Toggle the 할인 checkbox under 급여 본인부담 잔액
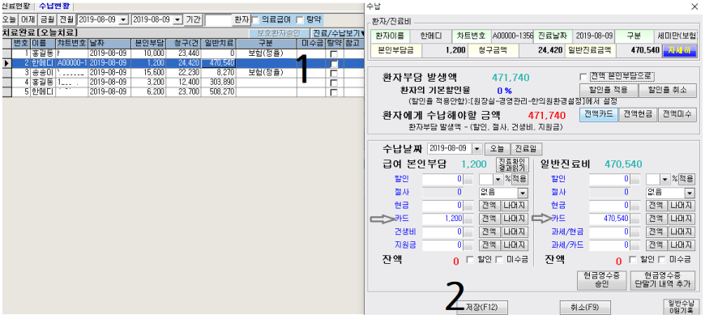 pos(470,259)
